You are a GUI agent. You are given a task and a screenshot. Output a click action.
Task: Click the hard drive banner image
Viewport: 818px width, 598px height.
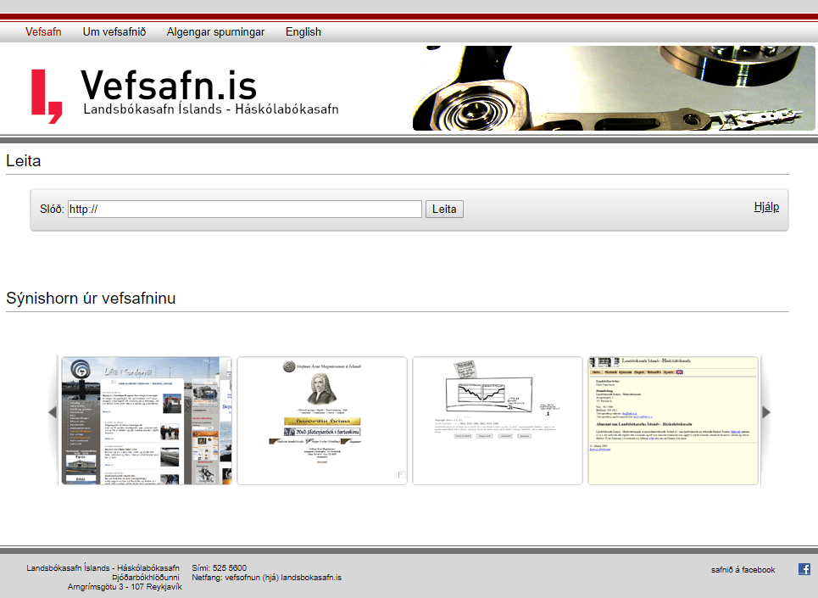pos(614,88)
